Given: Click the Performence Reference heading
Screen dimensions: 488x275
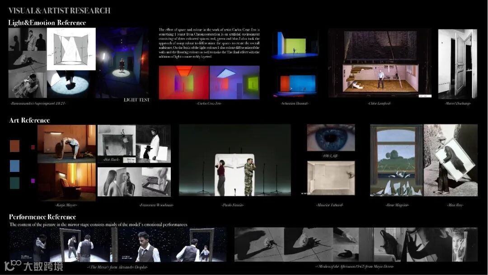Looking at the screenshot, I should pos(42,217).
